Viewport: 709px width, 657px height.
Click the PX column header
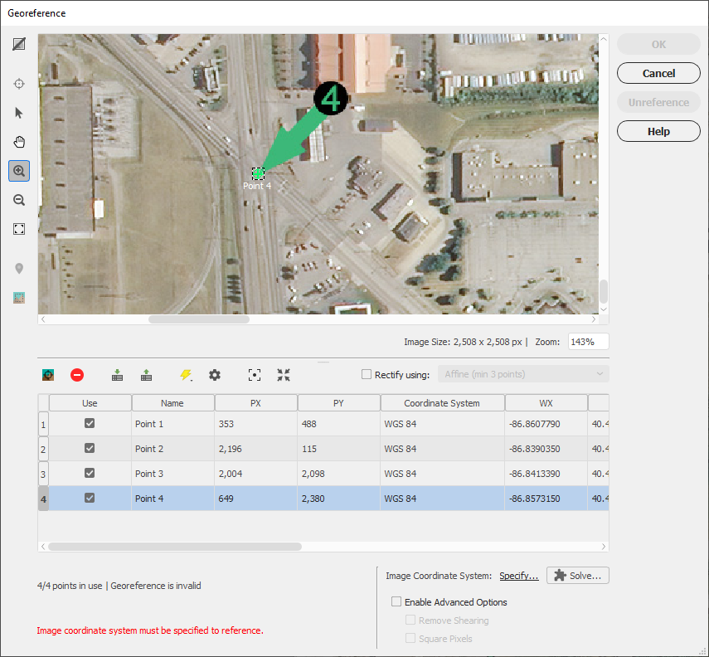[256, 403]
